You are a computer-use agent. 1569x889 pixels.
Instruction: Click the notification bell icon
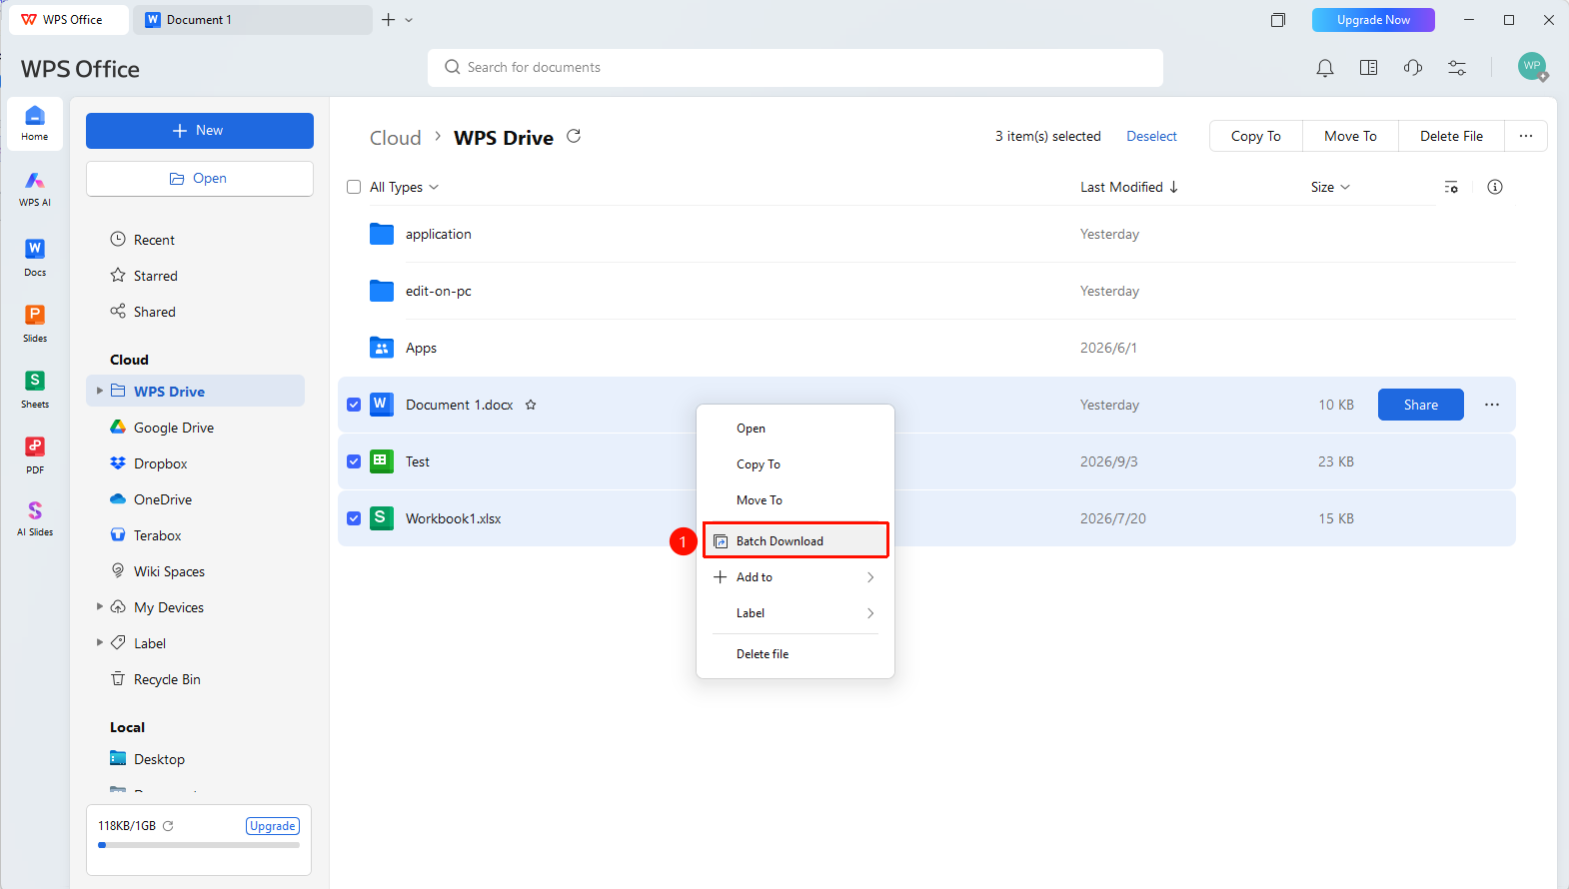[1325, 68]
